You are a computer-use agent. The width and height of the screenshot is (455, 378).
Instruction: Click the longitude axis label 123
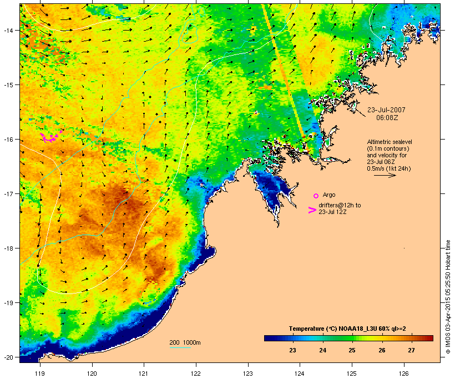pos(248,374)
